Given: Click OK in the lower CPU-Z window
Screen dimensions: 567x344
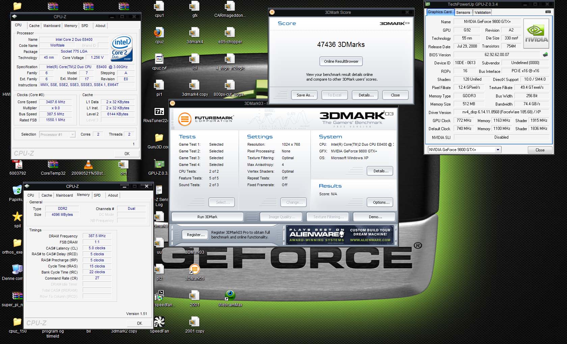Looking at the screenshot, I should (139, 323).
